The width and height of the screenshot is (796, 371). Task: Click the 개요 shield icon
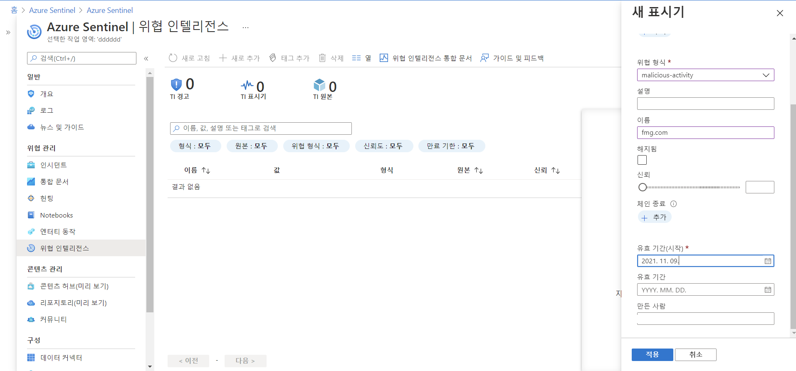pyautogui.click(x=31, y=94)
